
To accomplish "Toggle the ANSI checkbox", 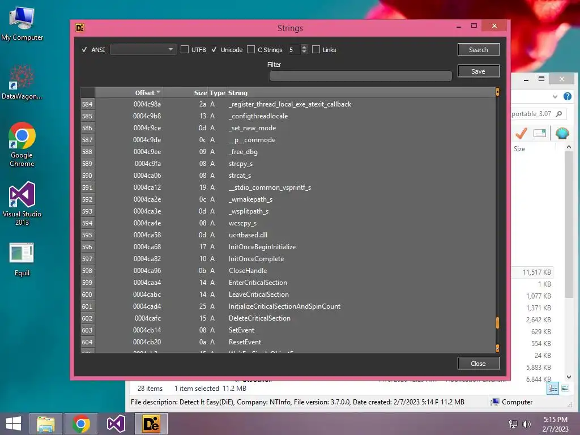I will [x=85, y=50].
